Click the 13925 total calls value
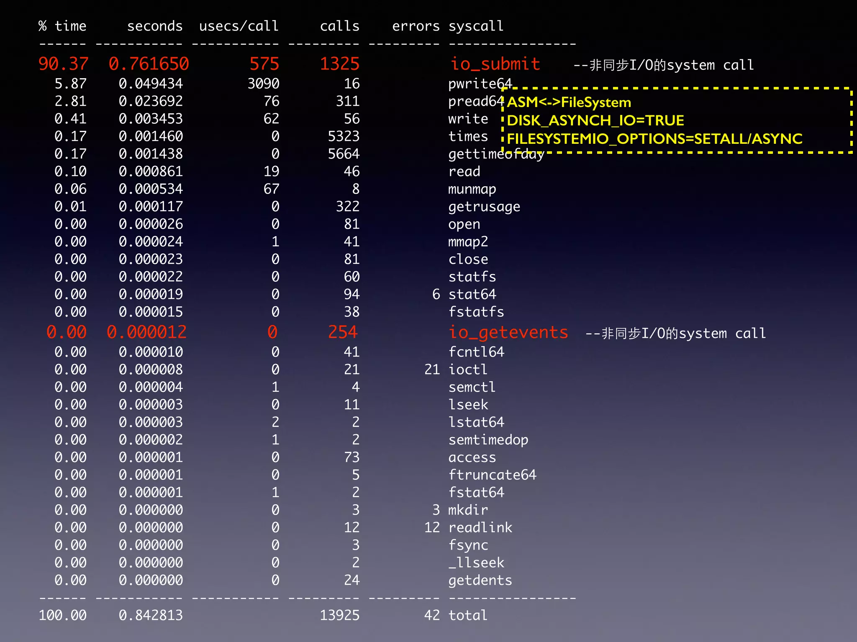This screenshot has height=642, width=857. (340, 615)
